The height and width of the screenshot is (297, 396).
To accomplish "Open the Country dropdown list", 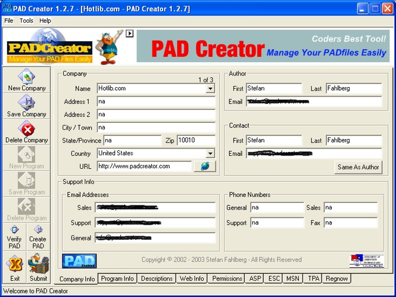I will click(210, 153).
